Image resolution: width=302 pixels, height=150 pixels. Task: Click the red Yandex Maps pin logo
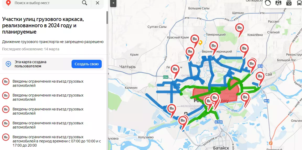8,3
